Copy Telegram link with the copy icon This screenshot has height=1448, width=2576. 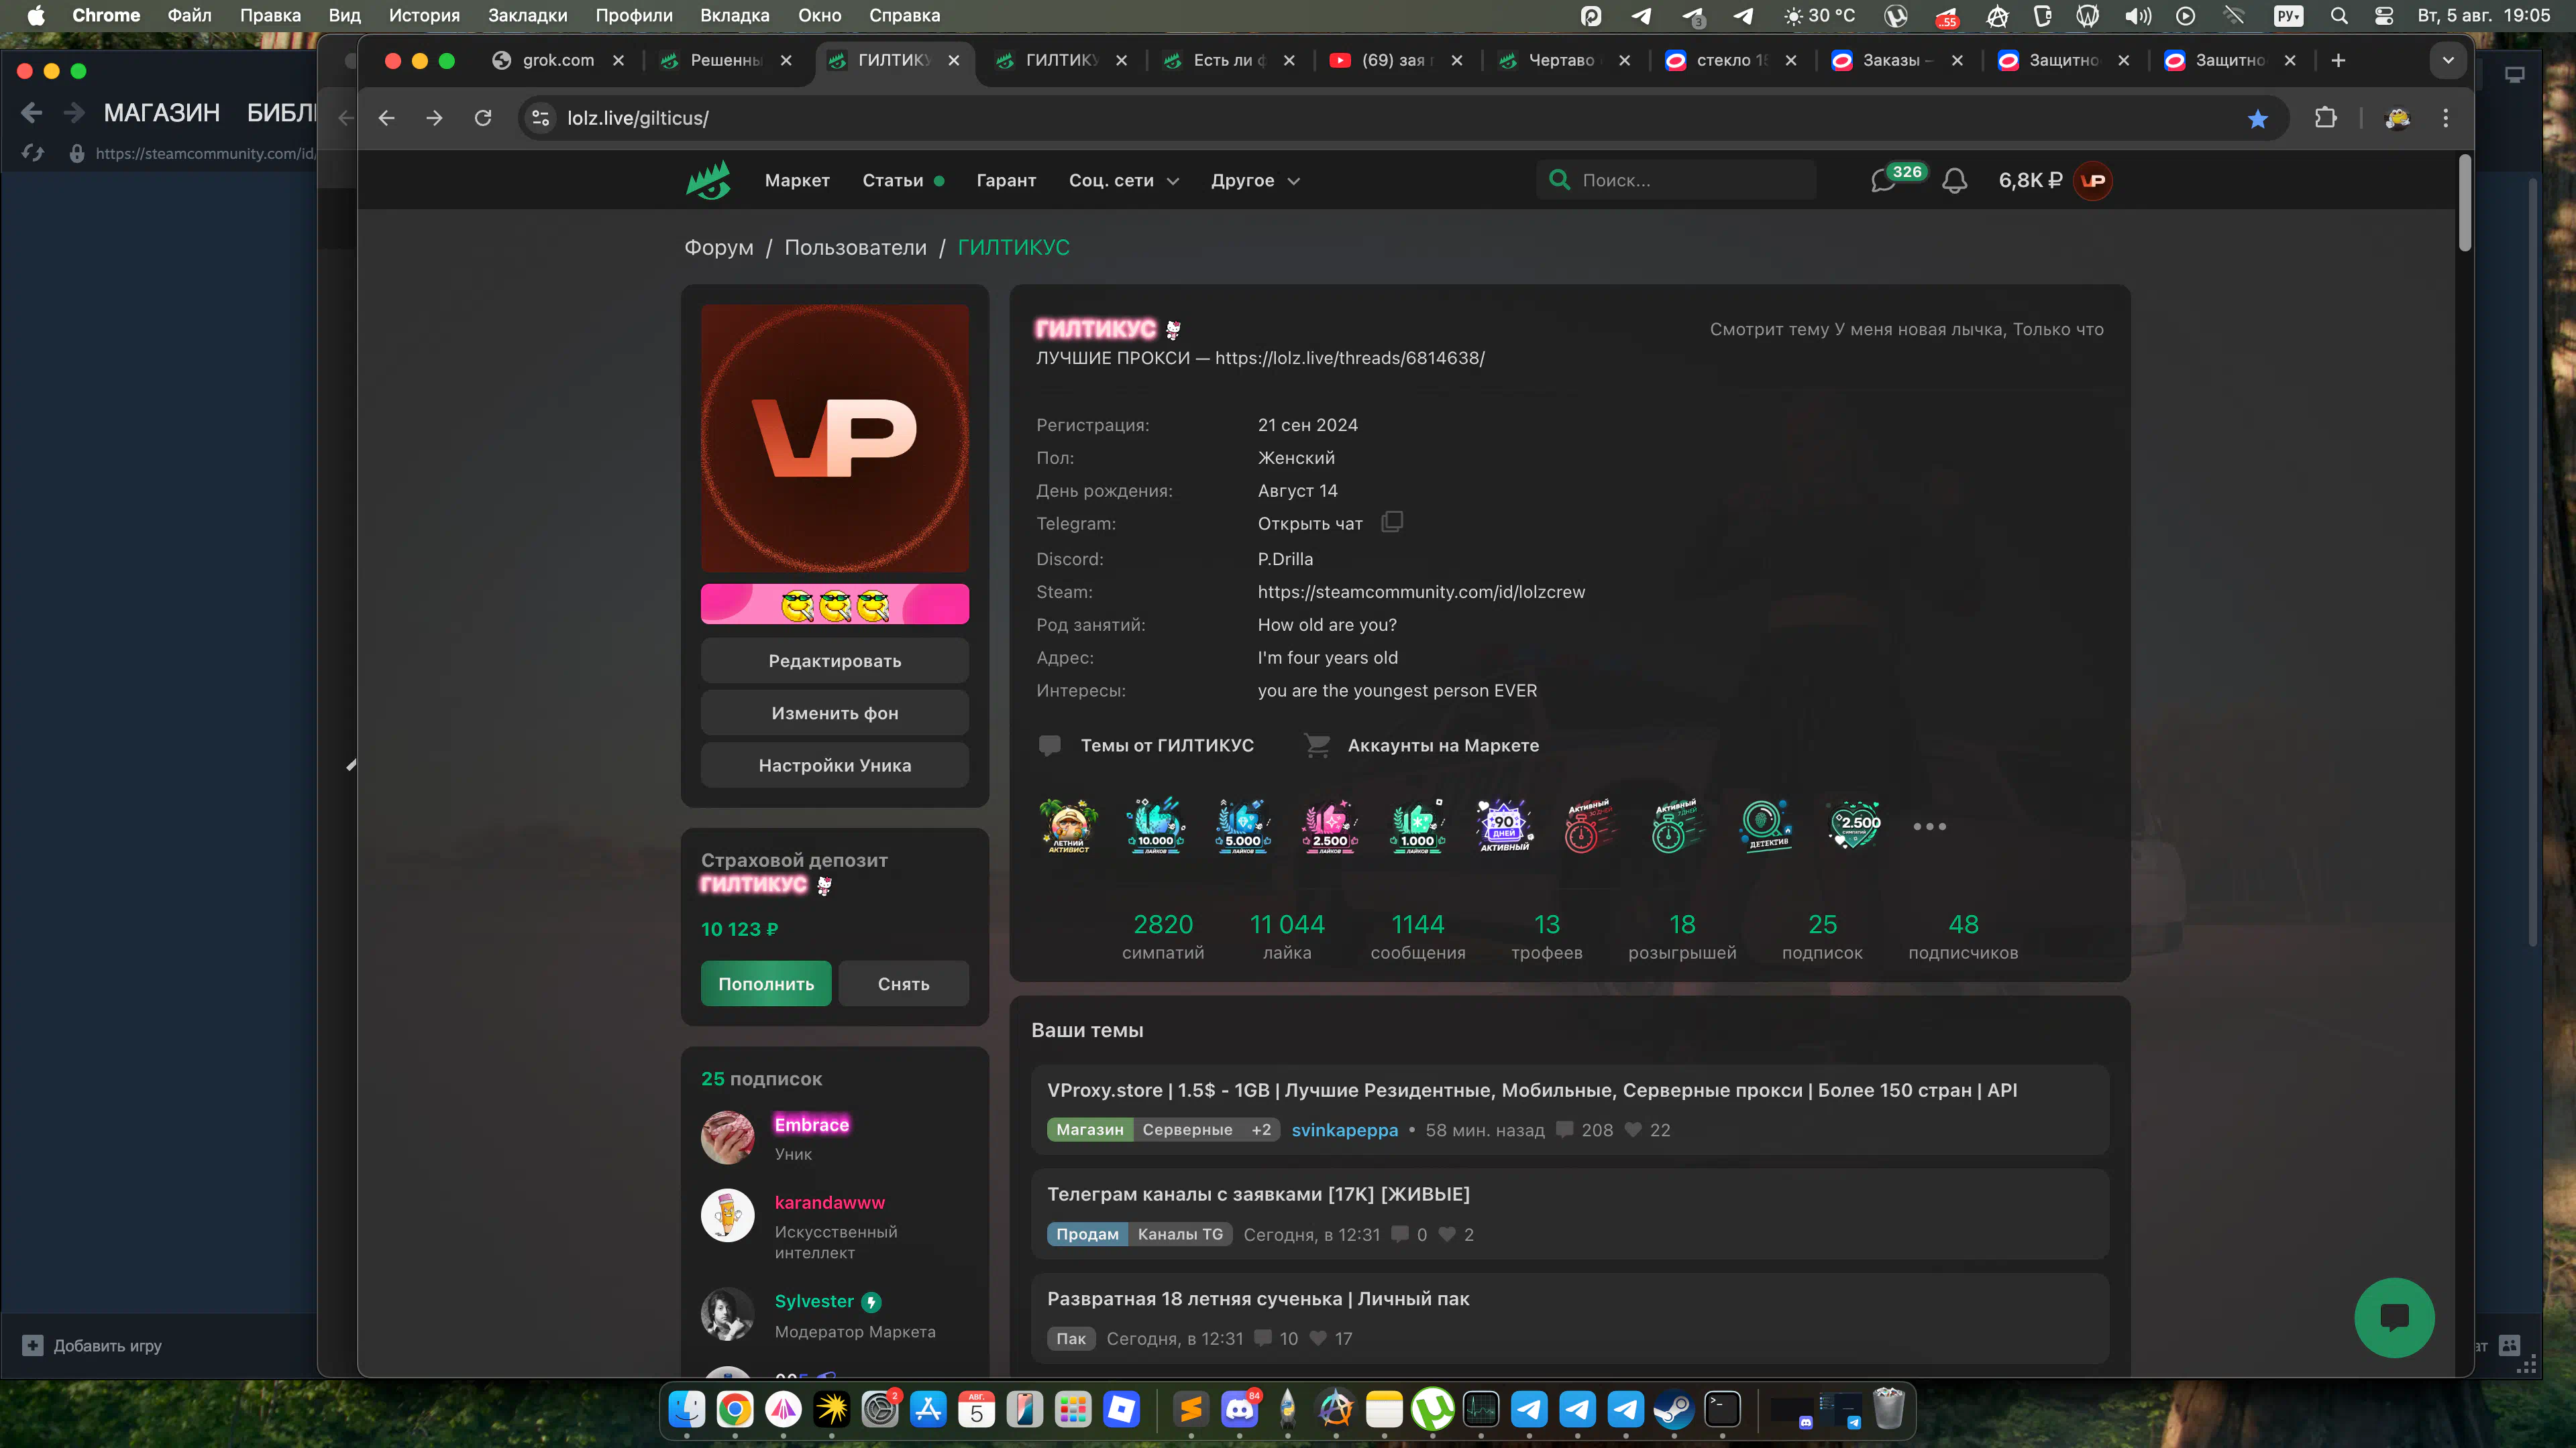point(1392,523)
